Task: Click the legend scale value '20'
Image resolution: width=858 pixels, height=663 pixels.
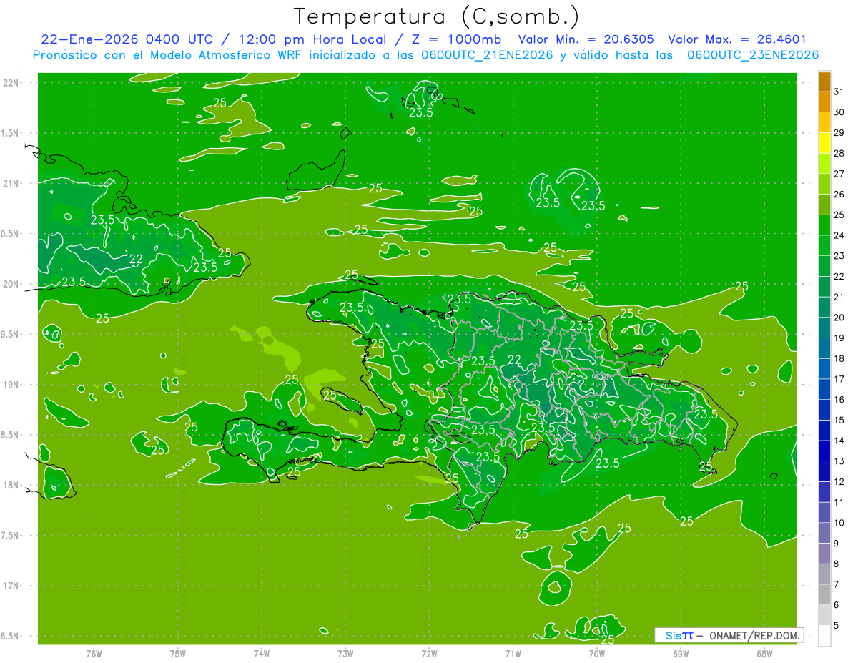Action: click(839, 318)
